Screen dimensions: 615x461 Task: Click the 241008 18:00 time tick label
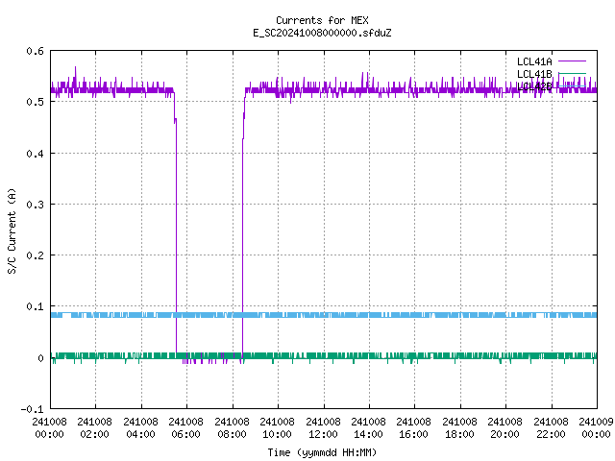point(459,427)
